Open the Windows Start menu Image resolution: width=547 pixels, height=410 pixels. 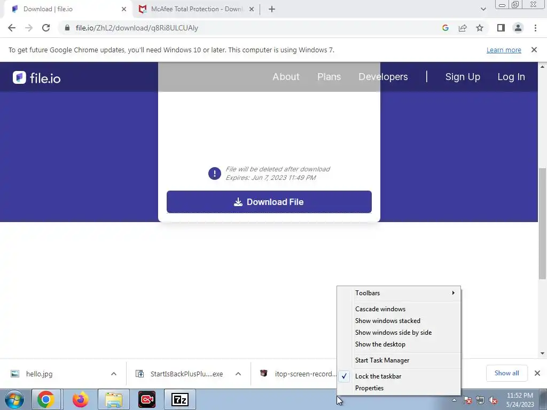point(14,399)
